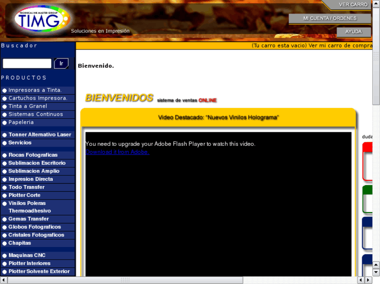Viewport: 380px width, 284px height.
Task: Click the Video Destacado heading
Action: tap(218, 117)
